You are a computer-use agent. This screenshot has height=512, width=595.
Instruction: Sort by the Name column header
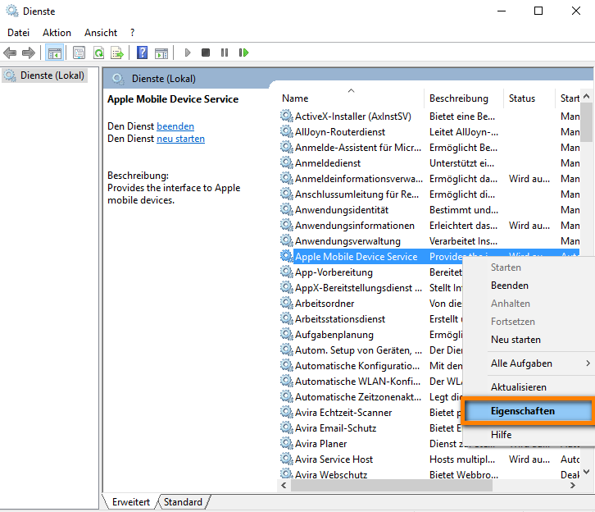pyautogui.click(x=350, y=98)
